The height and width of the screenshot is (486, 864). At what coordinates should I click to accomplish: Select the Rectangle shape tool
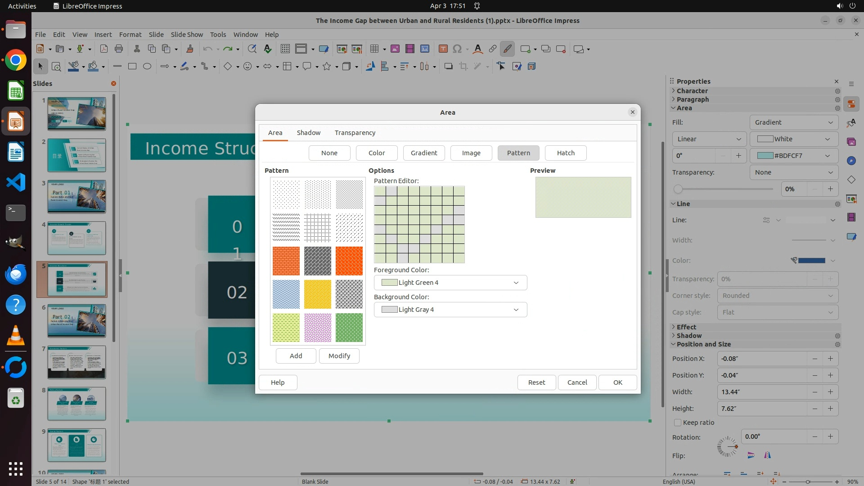(x=132, y=67)
